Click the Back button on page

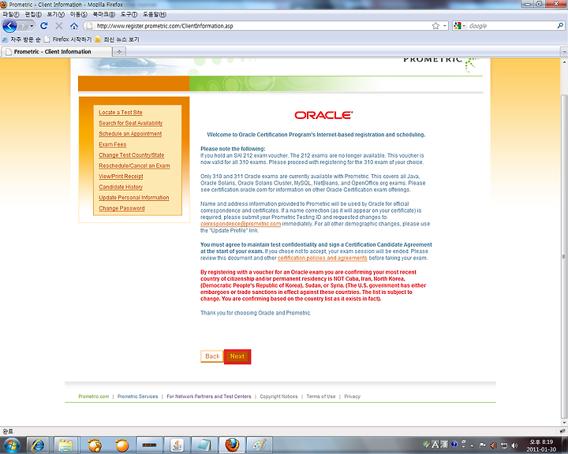point(212,356)
